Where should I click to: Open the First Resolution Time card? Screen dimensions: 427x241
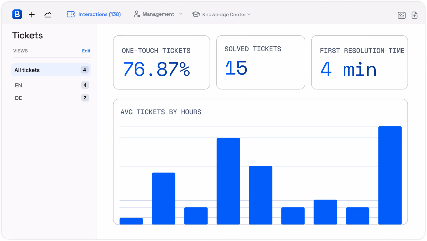(x=359, y=62)
